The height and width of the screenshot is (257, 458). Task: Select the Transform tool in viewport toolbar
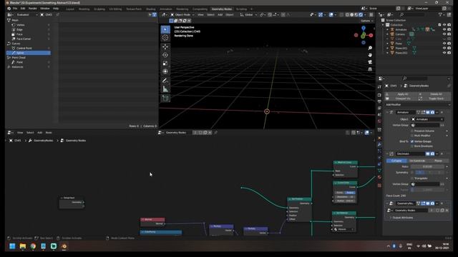pyautogui.click(x=165, y=71)
